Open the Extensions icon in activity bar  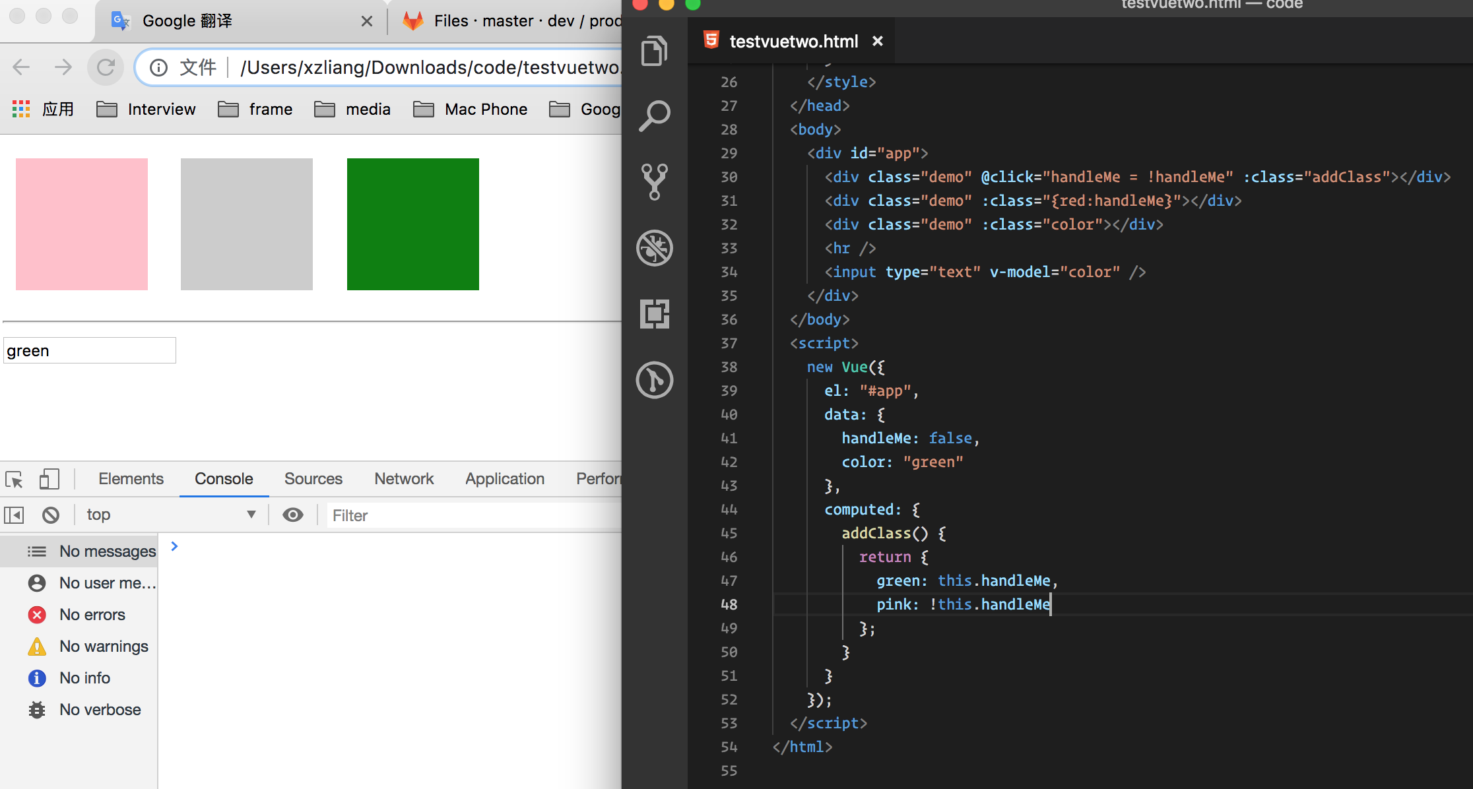pos(654,313)
